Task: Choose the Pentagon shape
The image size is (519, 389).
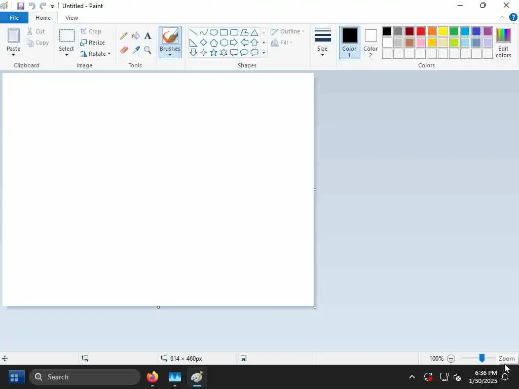Action: (x=214, y=43)
